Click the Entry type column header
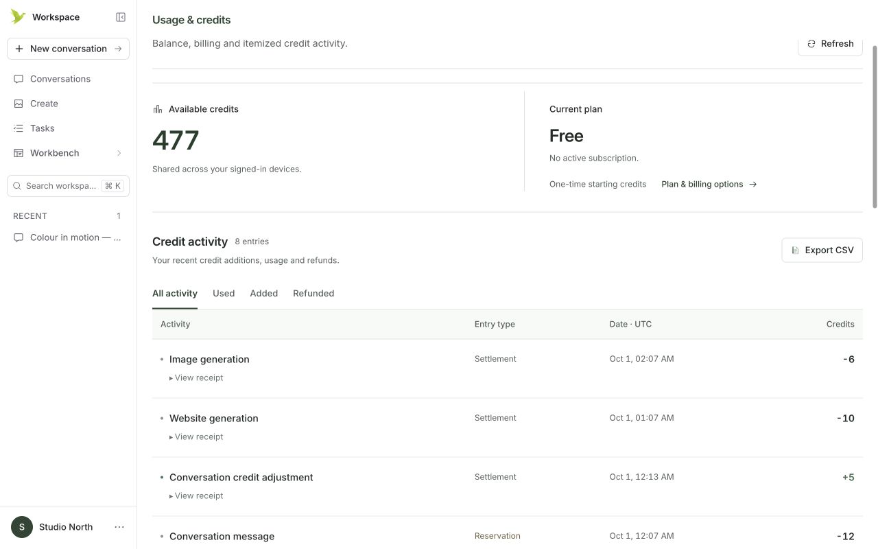This screenshot has height=549, width=878. 495,324
